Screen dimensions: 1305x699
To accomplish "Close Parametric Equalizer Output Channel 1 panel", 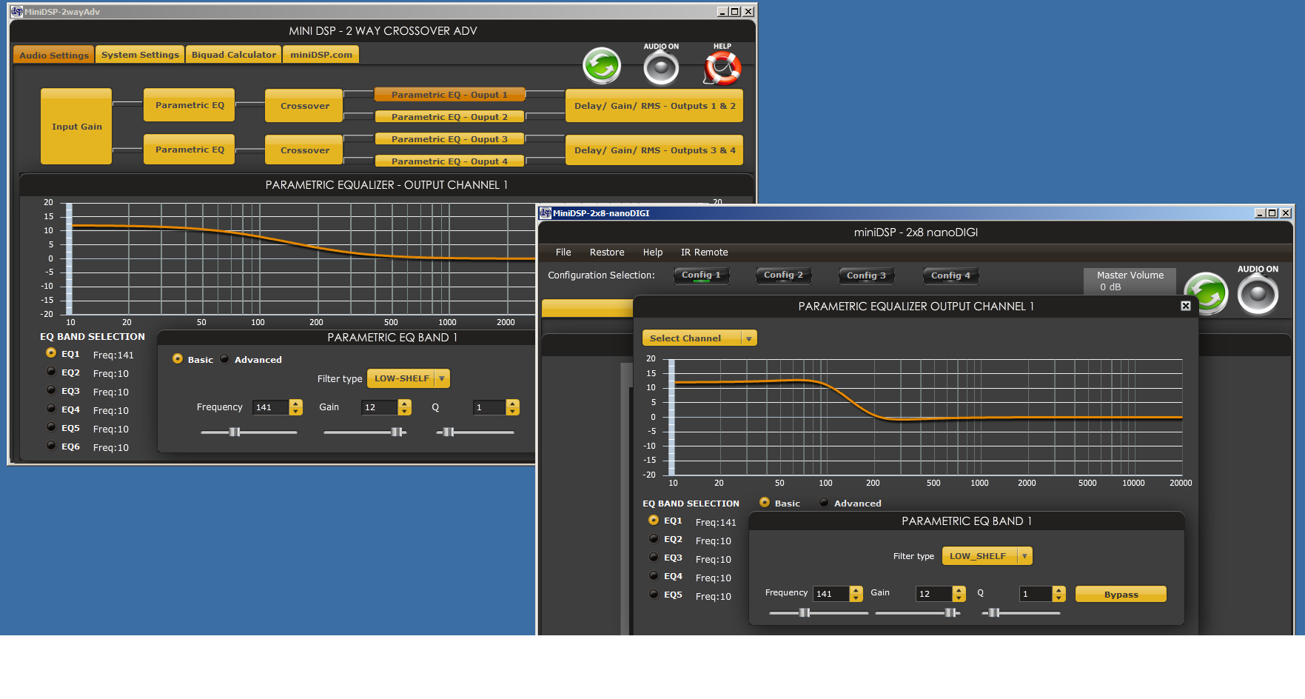I will [1185, 306].
